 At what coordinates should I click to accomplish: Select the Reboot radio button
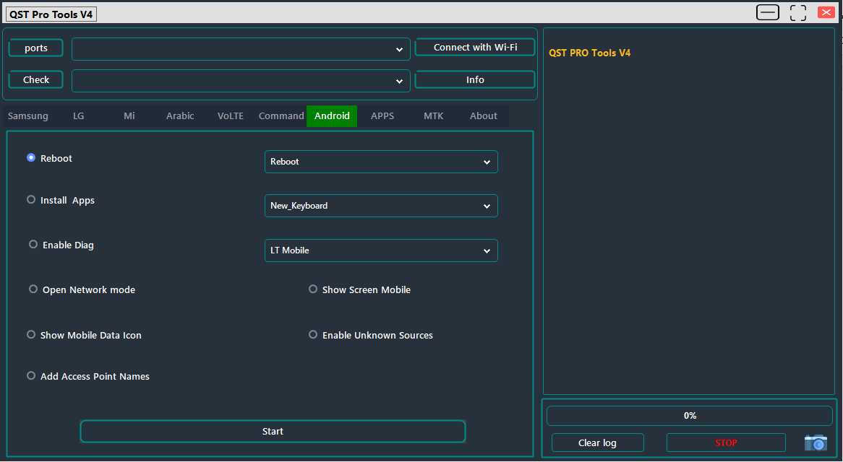[x=30, y=157]
